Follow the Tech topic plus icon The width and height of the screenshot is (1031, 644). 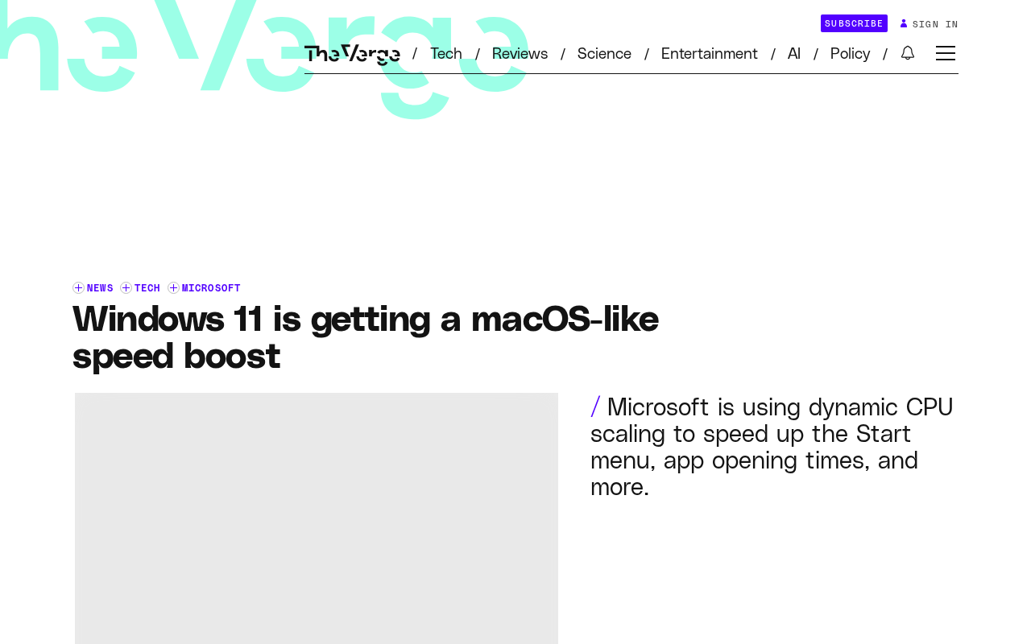point(126,288)
